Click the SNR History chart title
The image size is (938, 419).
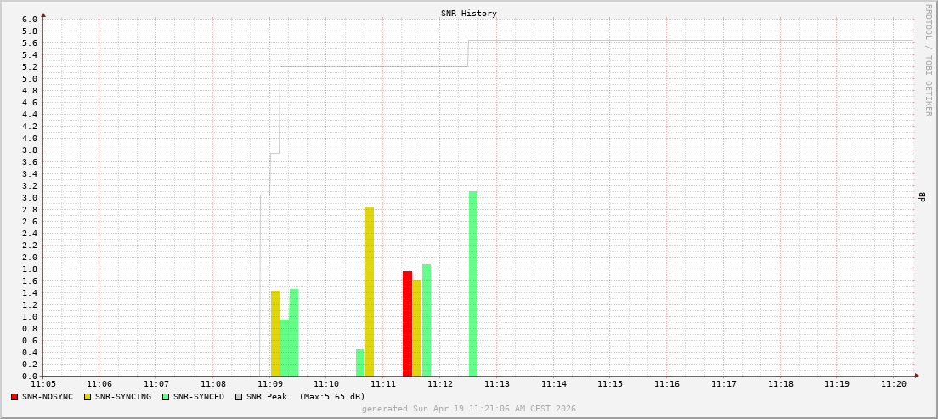pyautogui.click(x=469, y=14)
